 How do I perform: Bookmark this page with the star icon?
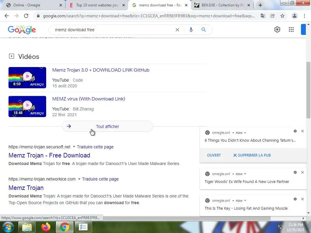[x=282, y=16]
